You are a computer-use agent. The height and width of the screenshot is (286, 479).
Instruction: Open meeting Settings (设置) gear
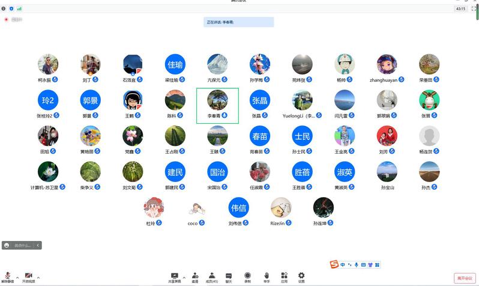[301, 276]
